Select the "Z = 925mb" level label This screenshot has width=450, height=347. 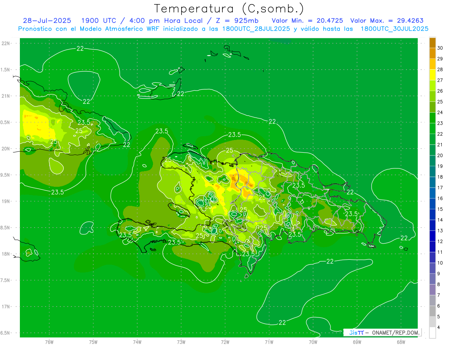238,21
